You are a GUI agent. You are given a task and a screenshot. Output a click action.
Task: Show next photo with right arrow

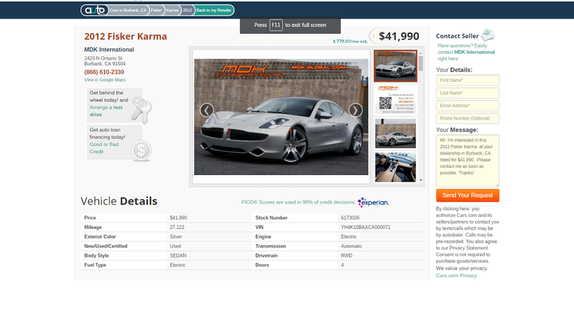click(355, 110)
